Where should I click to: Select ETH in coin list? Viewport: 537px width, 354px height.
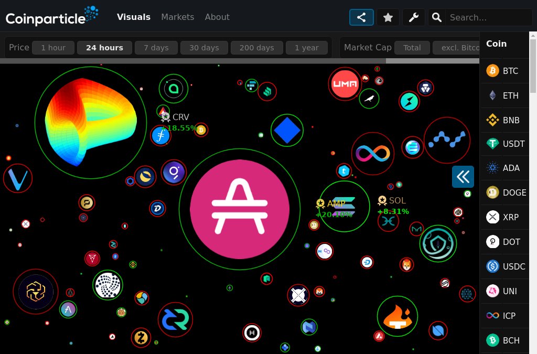(x=504, y=95)
